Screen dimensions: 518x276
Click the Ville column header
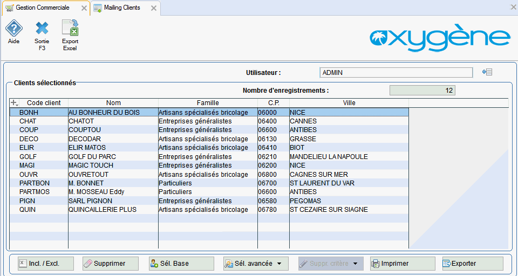click(349, 103)
